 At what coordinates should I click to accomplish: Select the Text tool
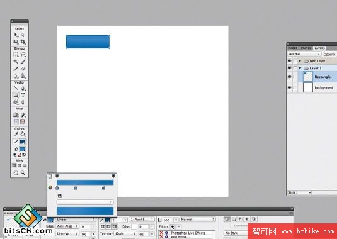pyautogui.click(x=23, y=95)
